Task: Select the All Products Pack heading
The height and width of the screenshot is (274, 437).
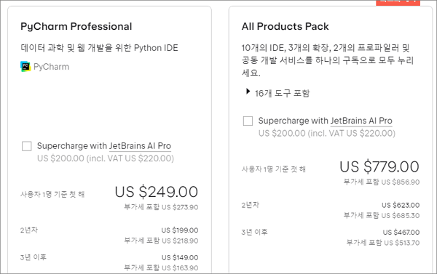Action: pos(285,26)
